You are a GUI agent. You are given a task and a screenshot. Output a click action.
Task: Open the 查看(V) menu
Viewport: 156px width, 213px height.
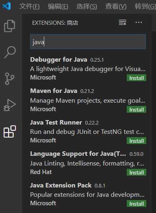tap(116, 6)
